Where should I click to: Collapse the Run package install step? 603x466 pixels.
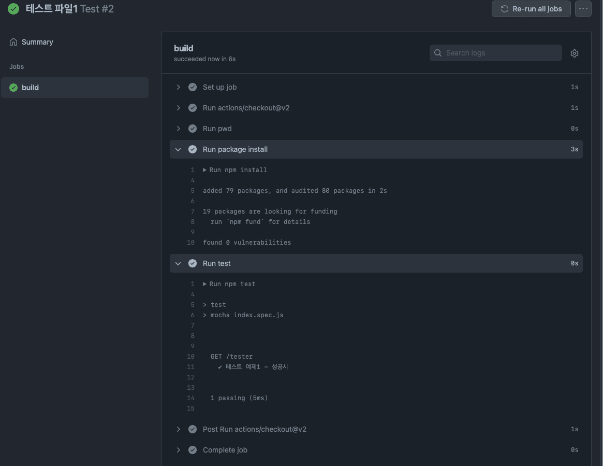[178, 149]
